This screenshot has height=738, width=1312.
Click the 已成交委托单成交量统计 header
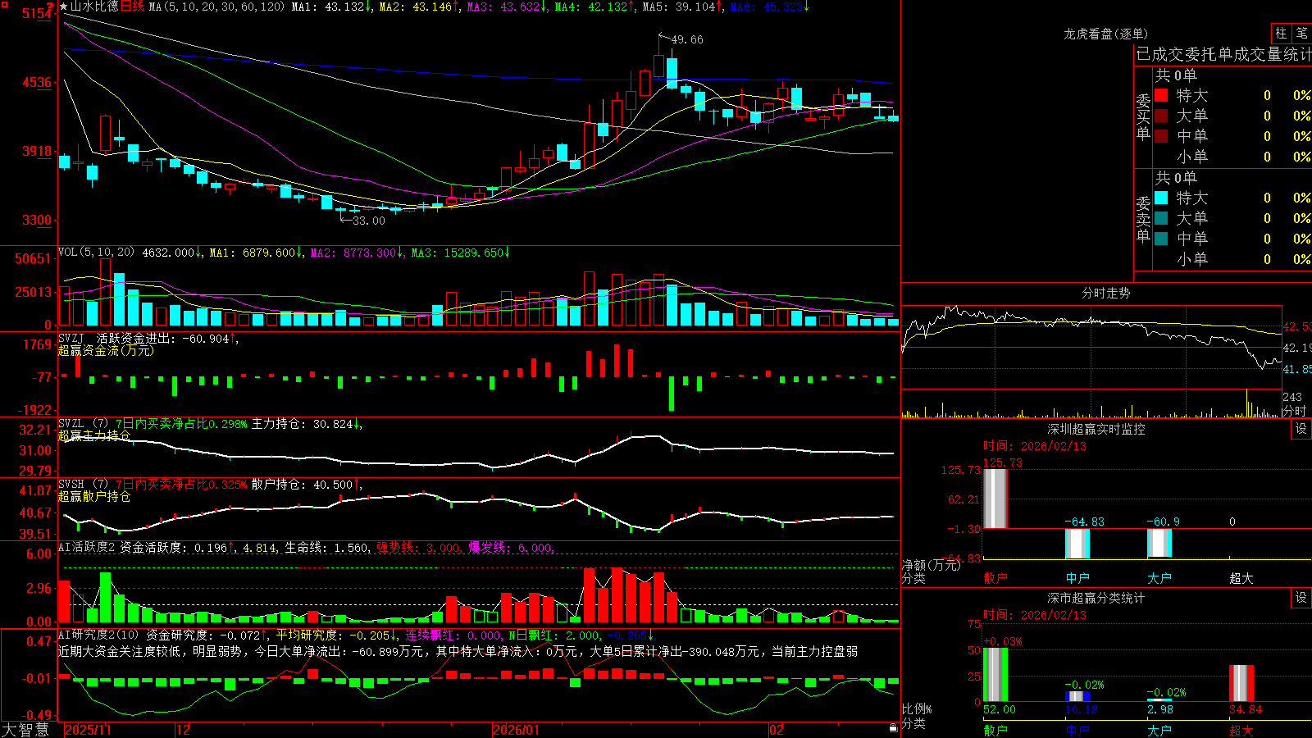click(x=1223, y=55)
